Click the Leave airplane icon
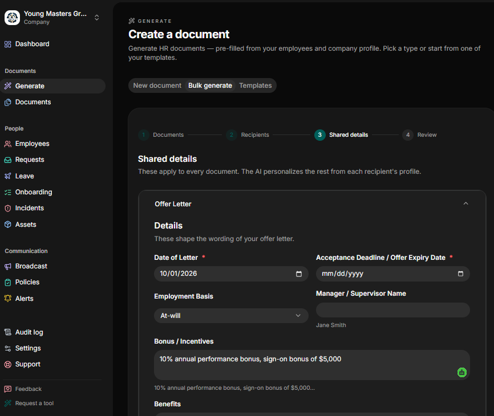Screen dimensions: 494x416 pyautogui.click(x=8, y=176)
